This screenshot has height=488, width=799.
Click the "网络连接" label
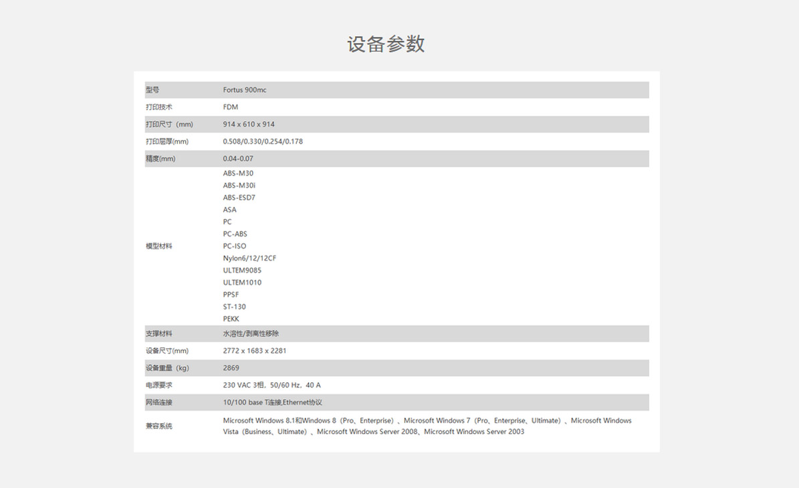tap(159, 403)
